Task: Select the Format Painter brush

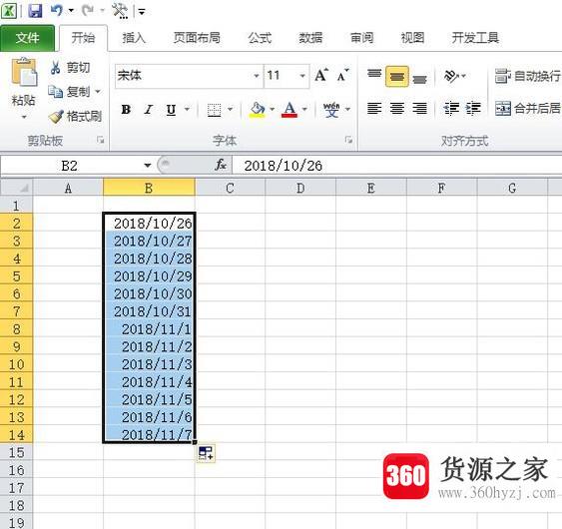Action: tap(56, 117)
